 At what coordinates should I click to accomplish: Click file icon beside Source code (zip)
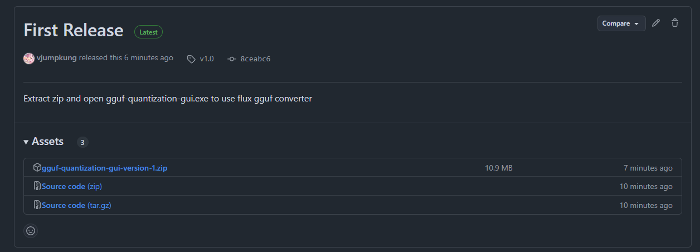(x=37, y=186)
